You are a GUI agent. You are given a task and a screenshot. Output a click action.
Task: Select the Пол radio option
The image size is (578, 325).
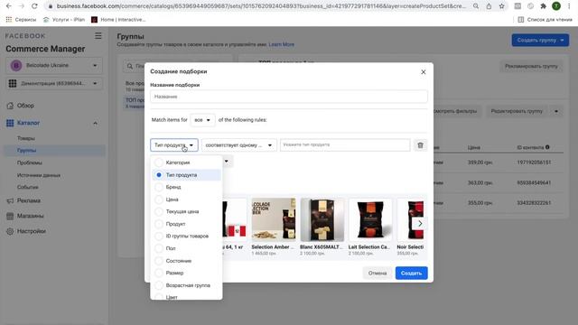[159, 248]
